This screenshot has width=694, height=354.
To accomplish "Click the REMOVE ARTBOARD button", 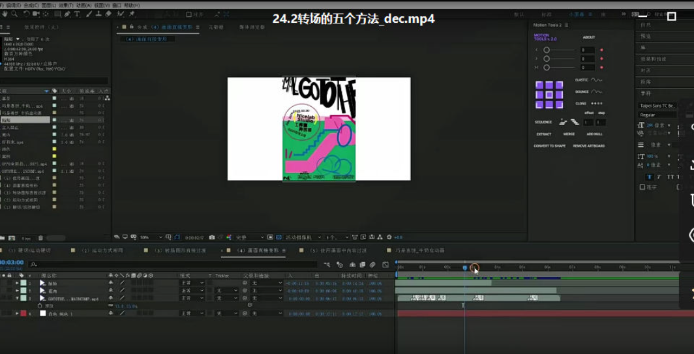I will pyautogui.click(x=588, y=145).
